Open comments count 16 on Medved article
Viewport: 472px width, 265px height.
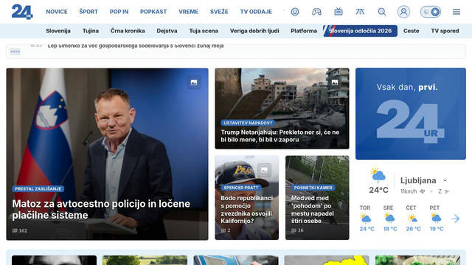[x=298, y=230]
